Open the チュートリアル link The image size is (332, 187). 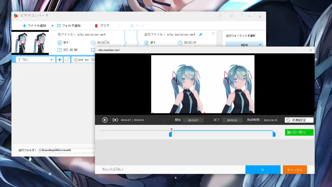(x=113, y=169)
